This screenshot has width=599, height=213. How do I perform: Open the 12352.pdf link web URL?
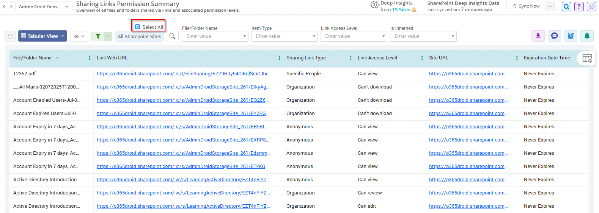point(184,74)
